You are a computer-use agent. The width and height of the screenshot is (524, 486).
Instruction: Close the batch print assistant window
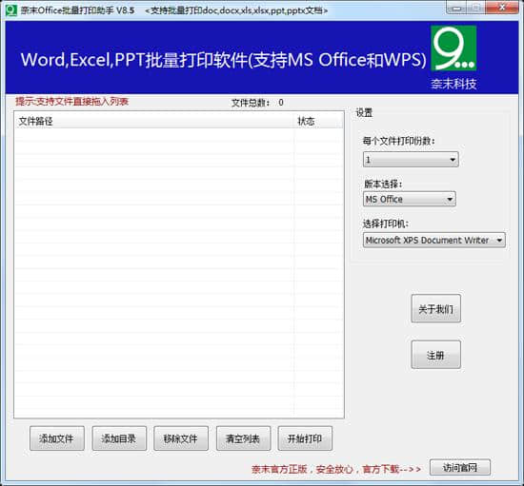(501, 8)
